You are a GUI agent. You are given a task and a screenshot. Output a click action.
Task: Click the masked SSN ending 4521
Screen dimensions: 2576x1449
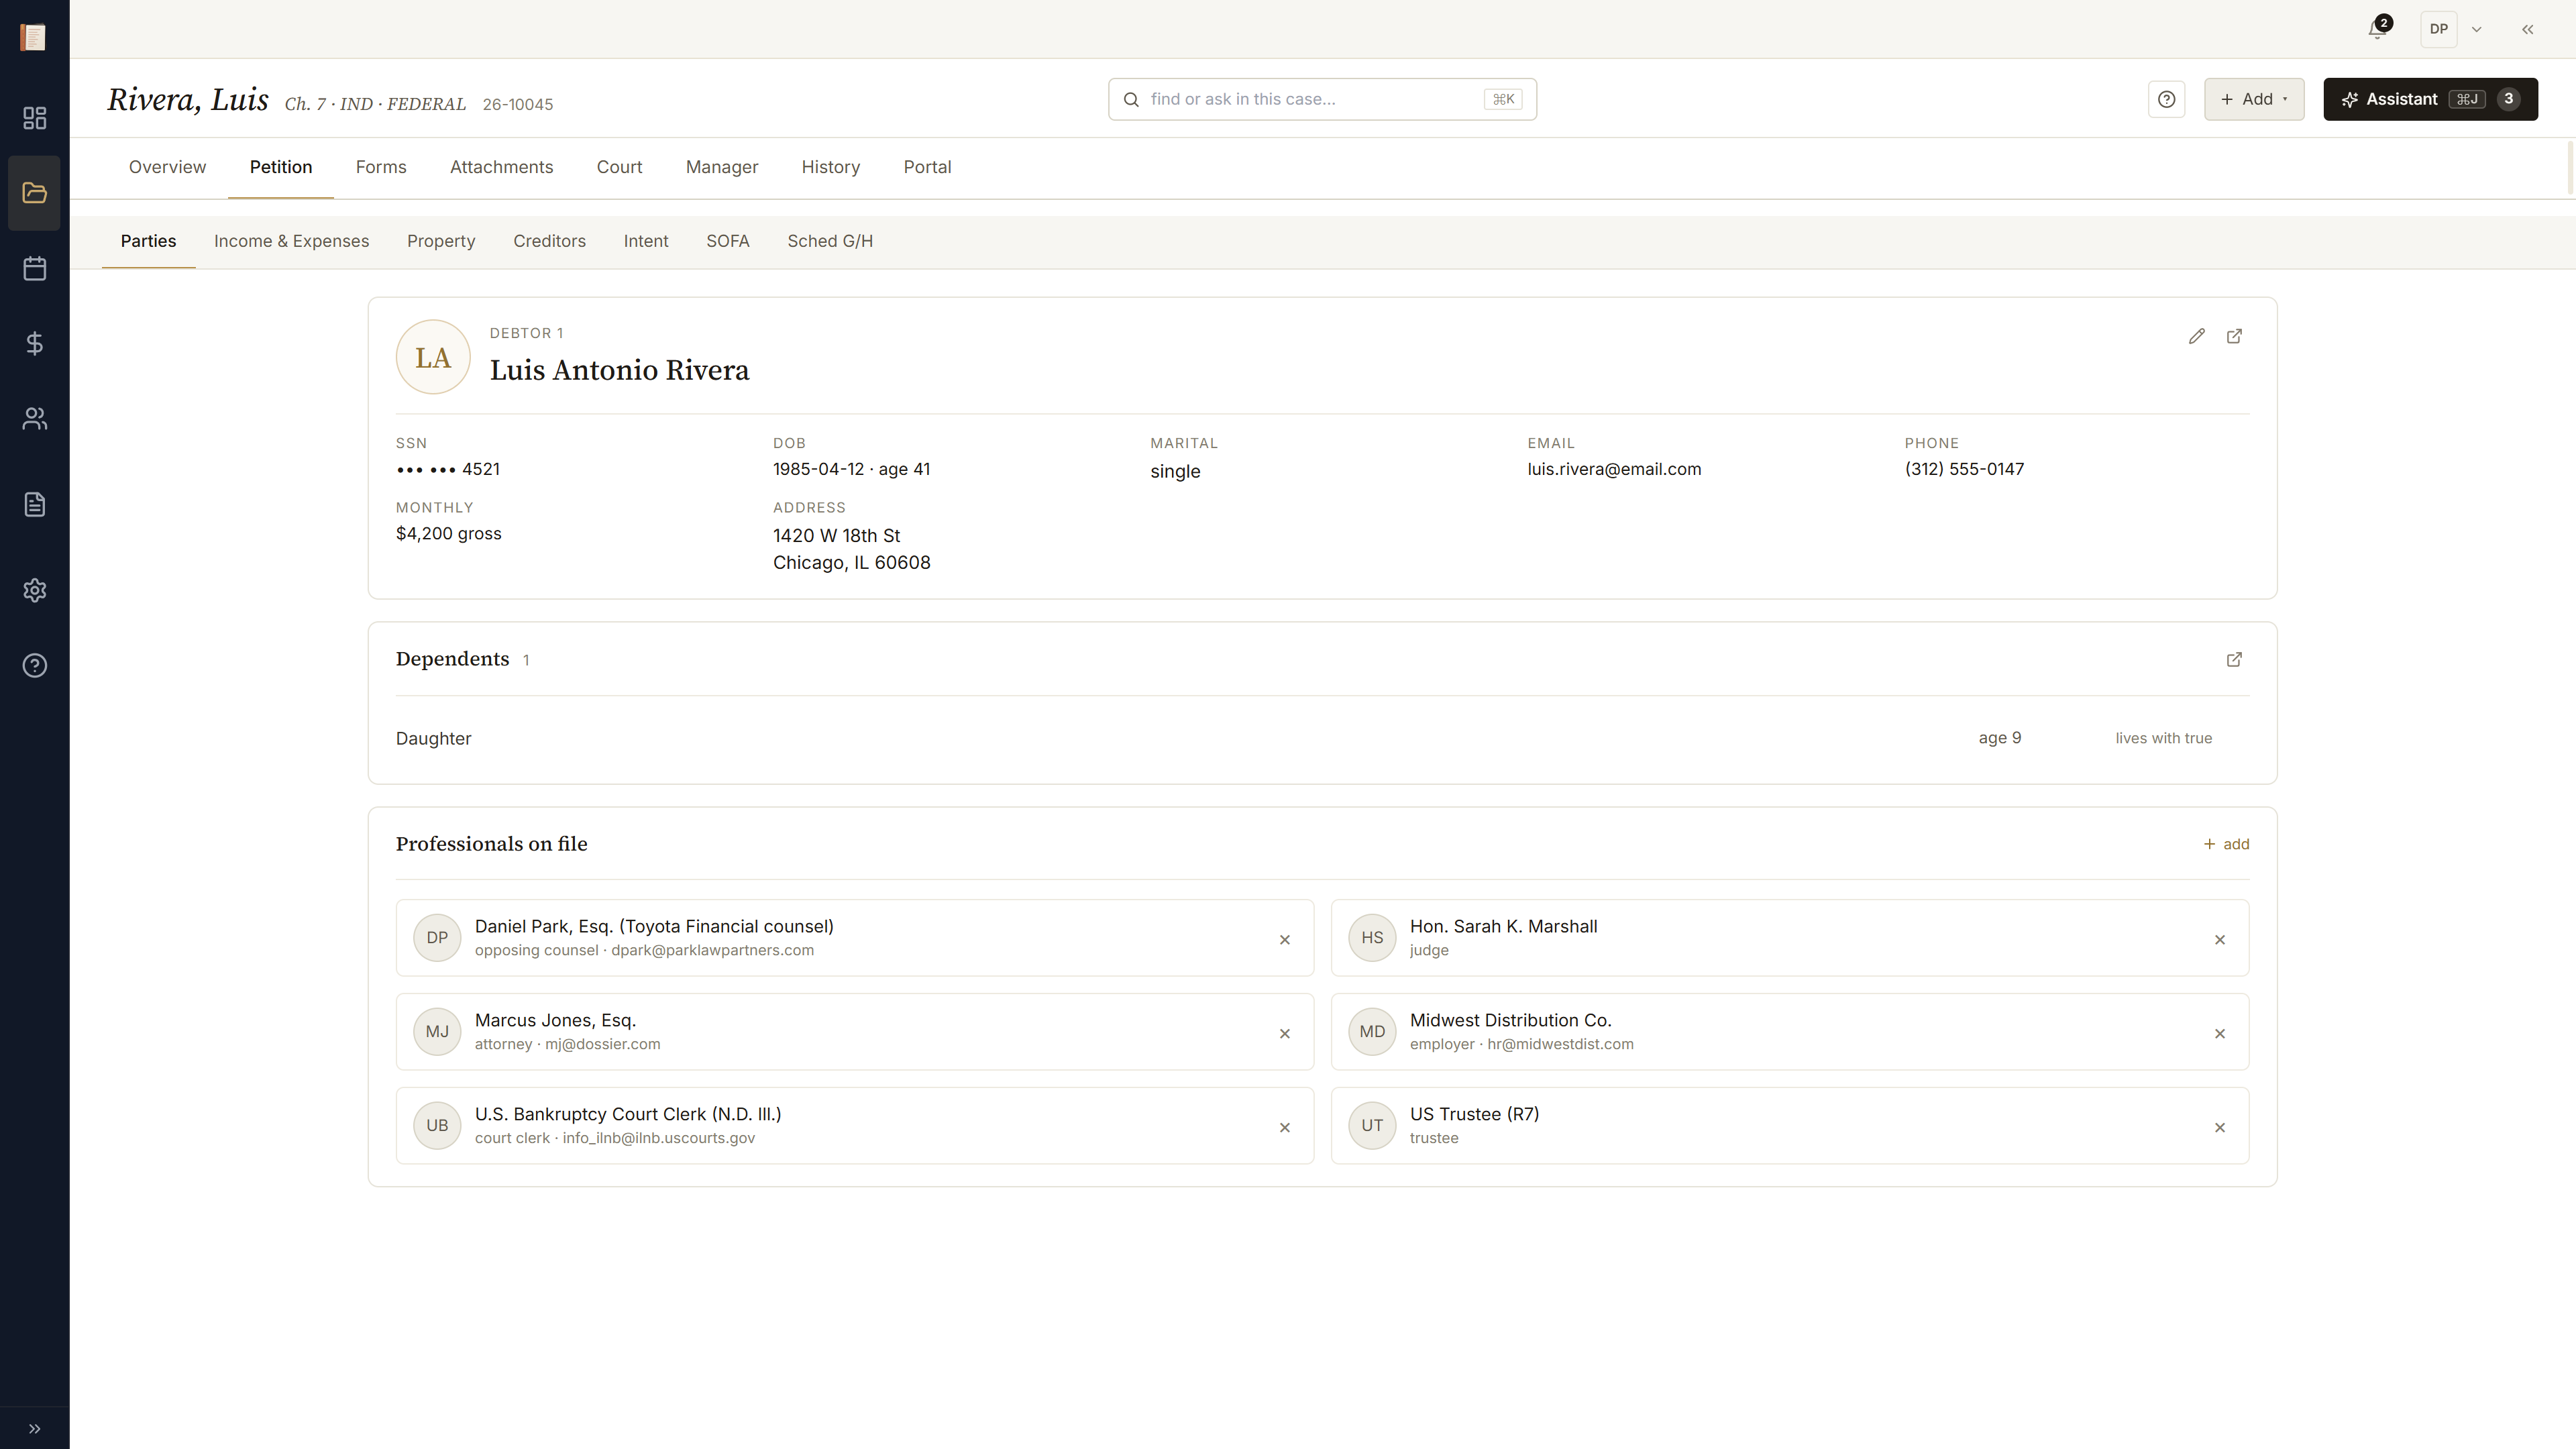point(448,469)
